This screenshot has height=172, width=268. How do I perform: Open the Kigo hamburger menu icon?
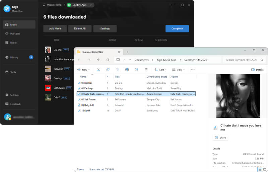click(170, 5)
